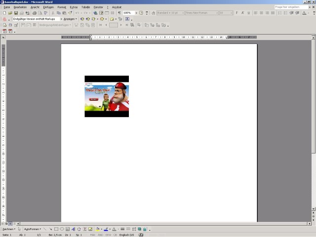Align text left
Screen dimensions: 316x237
(x=256, y=13)
